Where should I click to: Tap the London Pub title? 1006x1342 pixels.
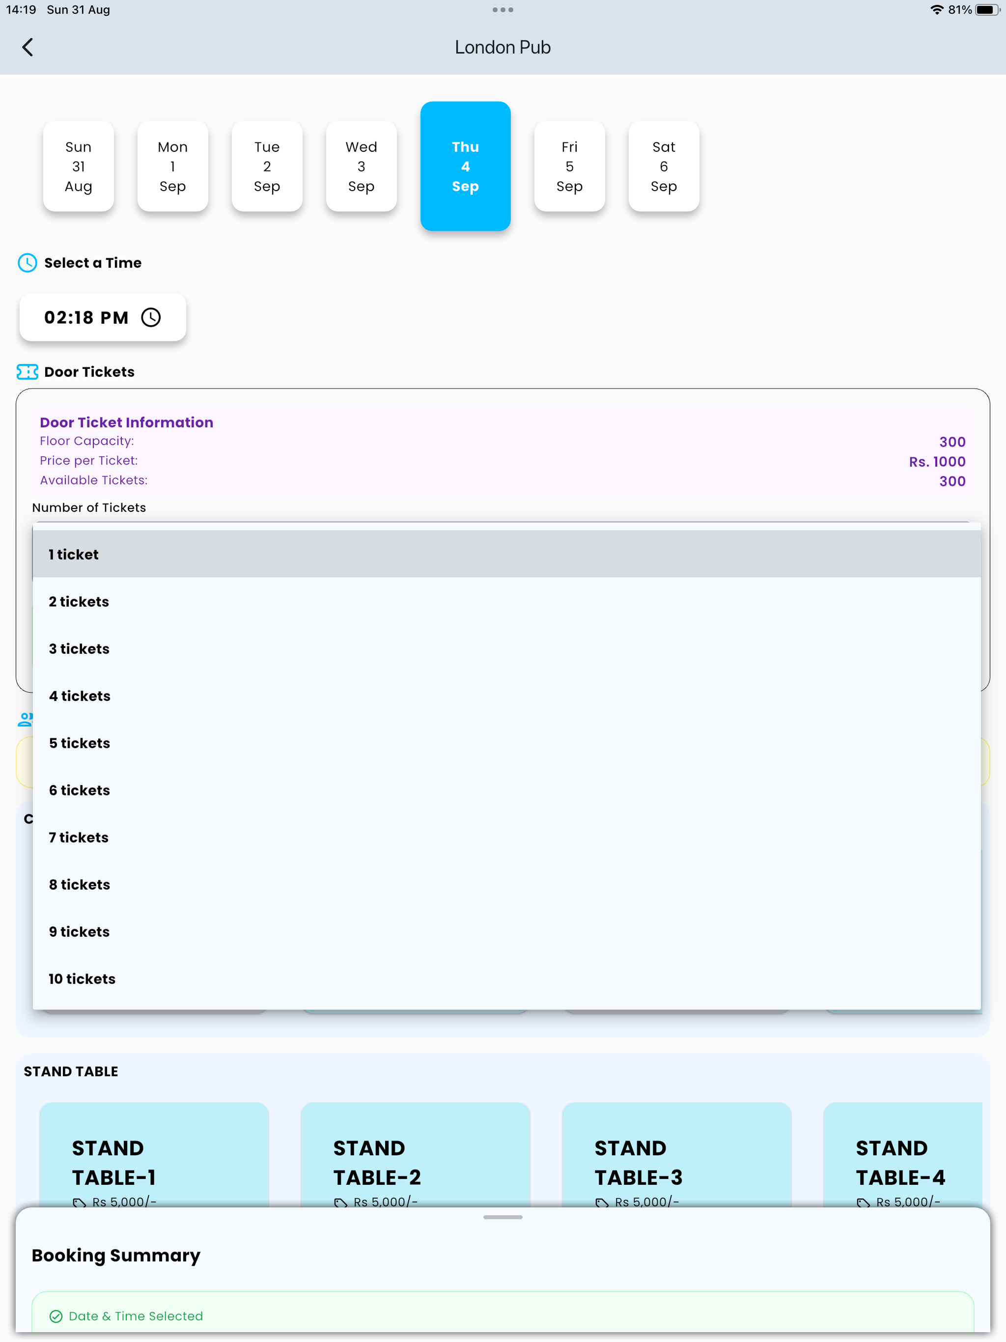point(503,47)
